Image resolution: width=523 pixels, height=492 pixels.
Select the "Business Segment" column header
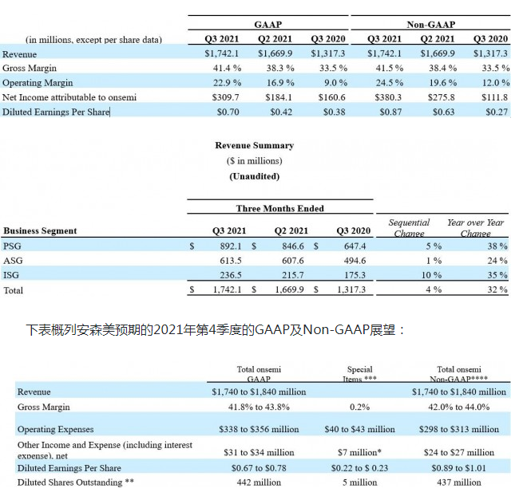(41, 231)
